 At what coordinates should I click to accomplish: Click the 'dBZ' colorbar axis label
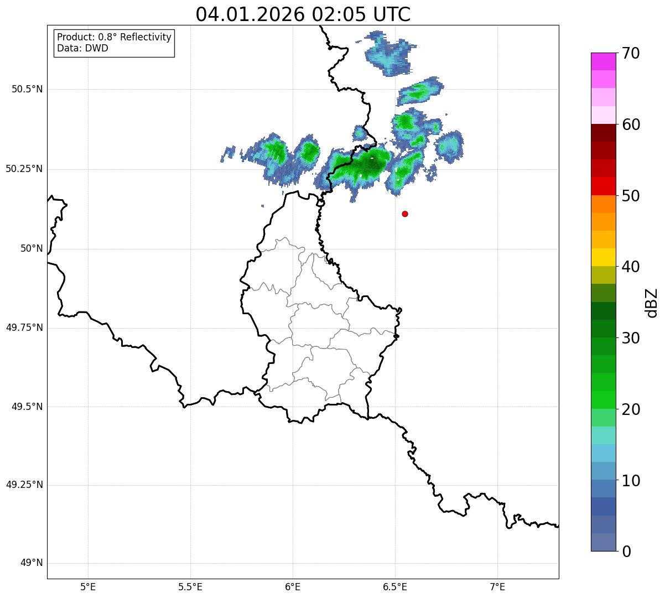[x=652, y=303]
